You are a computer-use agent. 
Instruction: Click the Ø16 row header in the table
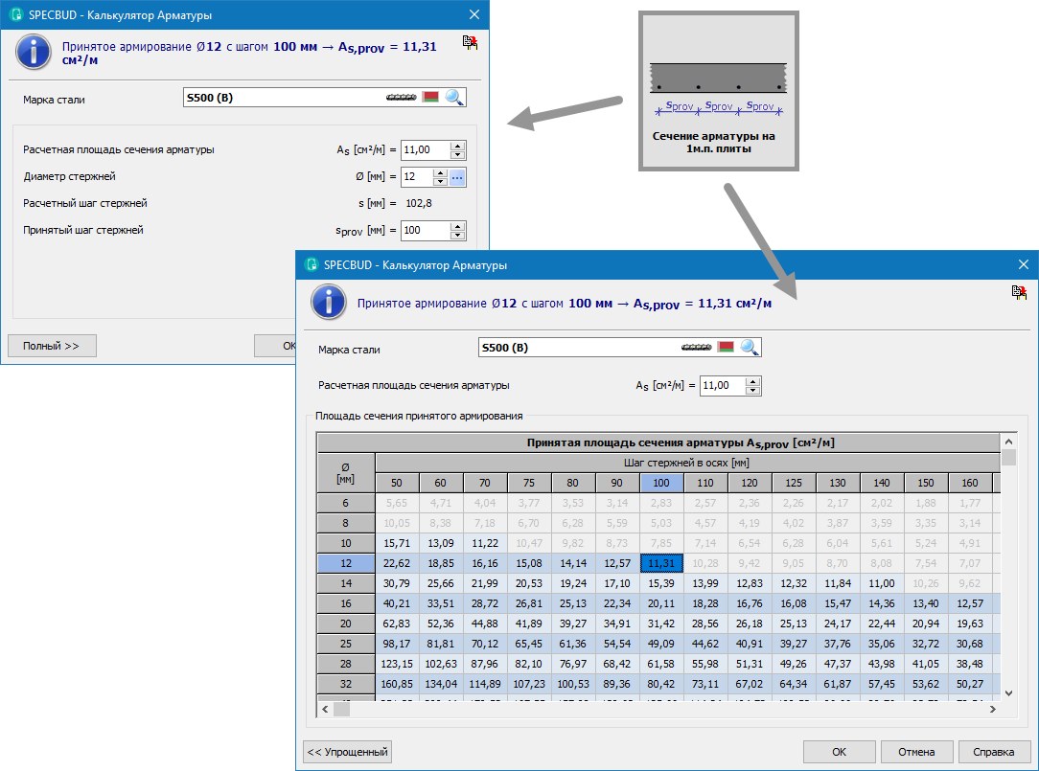pyautogui.click(x=345, y=603)
